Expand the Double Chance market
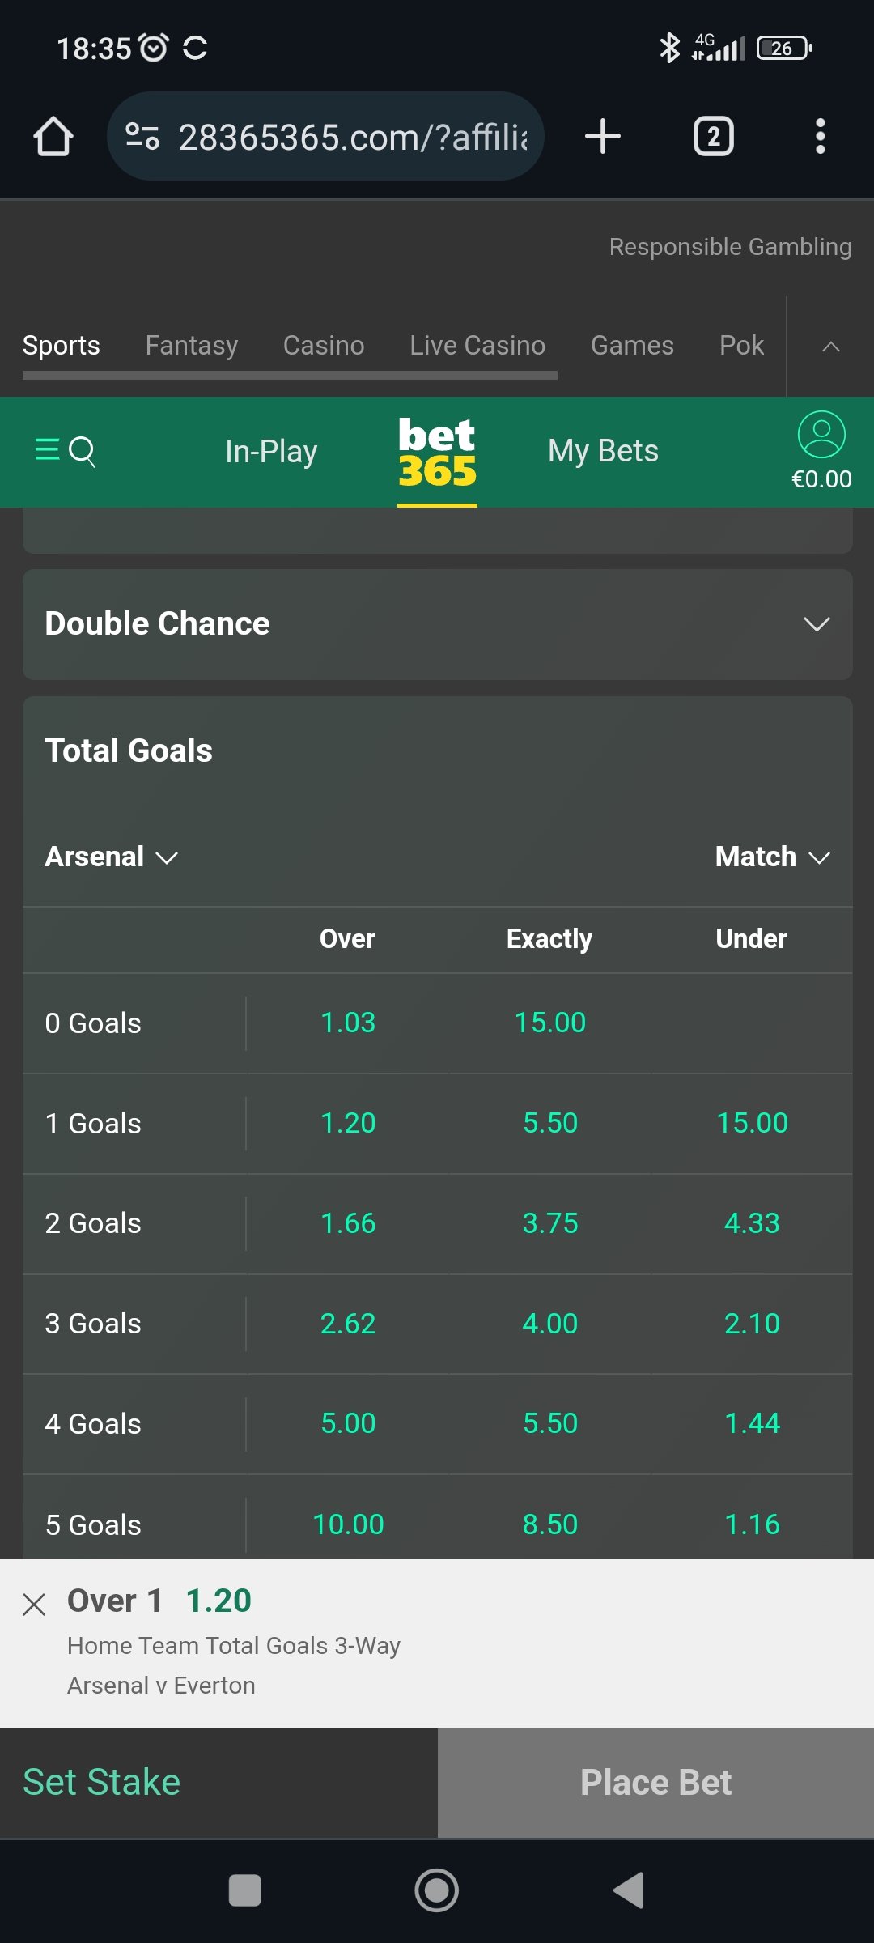Viewport: 874px width, 1943px height. pyautogui.click(x=437, y=624)
